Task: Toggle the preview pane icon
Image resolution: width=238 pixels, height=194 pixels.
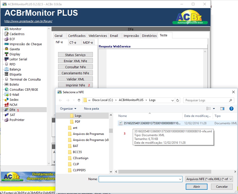Action: (222, 108)
